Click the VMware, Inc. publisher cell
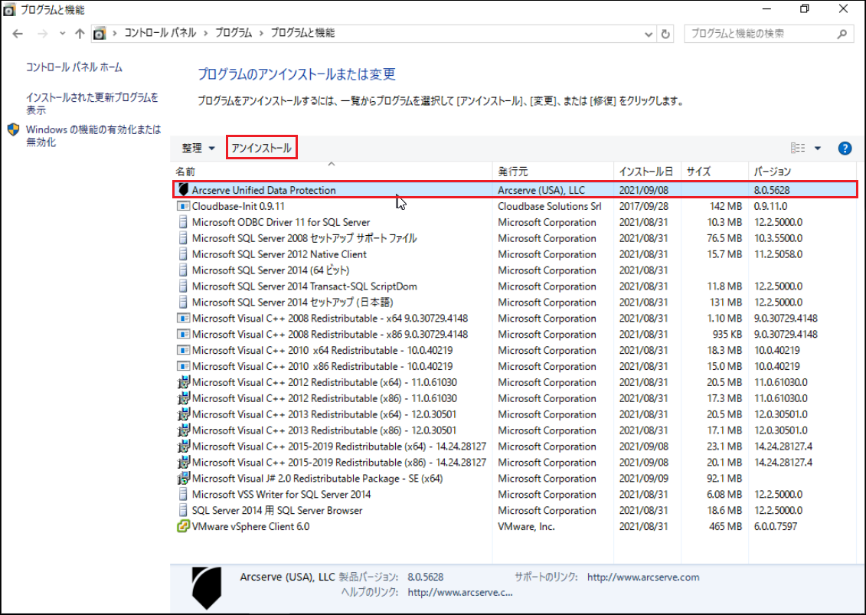 coord(526,527)
